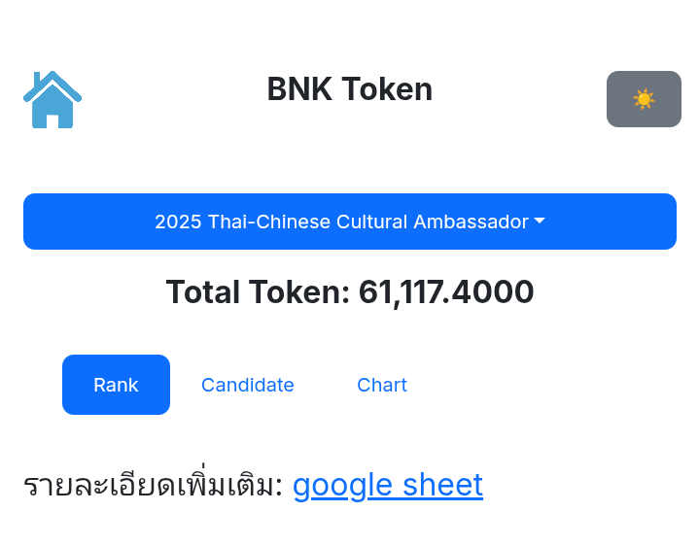Click the BNK Token page title

[x=349, y=89]
